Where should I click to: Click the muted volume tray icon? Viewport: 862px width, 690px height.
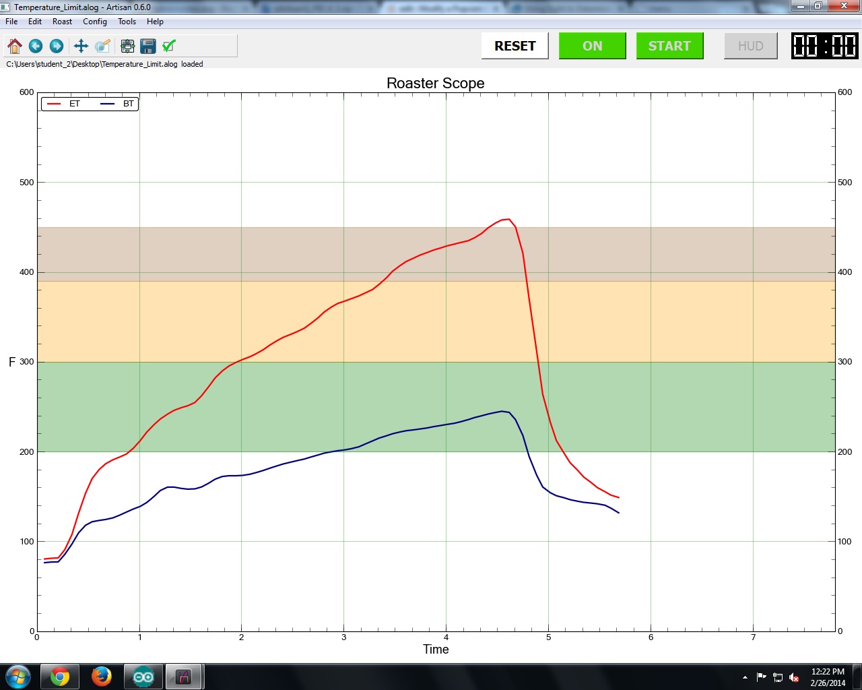pos(795,677)
